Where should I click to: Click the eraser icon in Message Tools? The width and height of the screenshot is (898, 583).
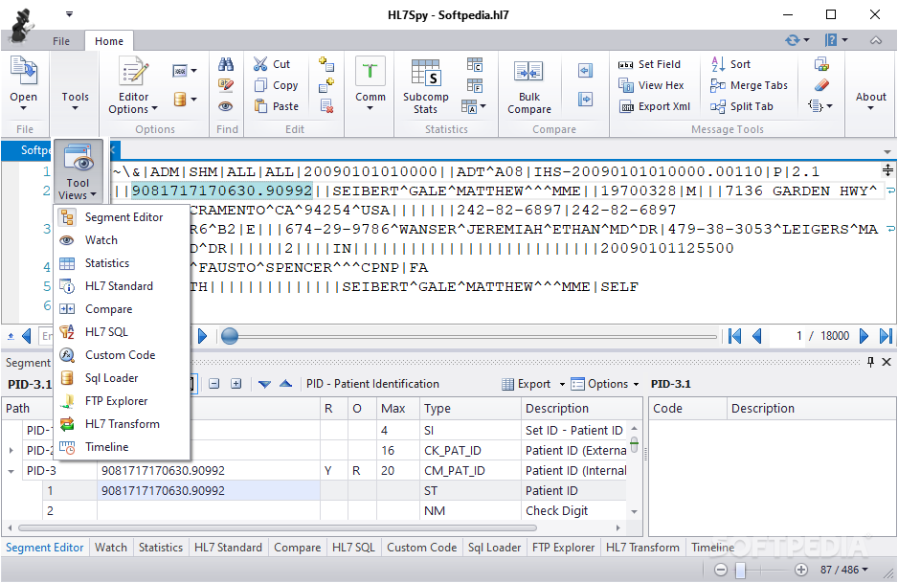pyautogui.click(x=821, y=85)
